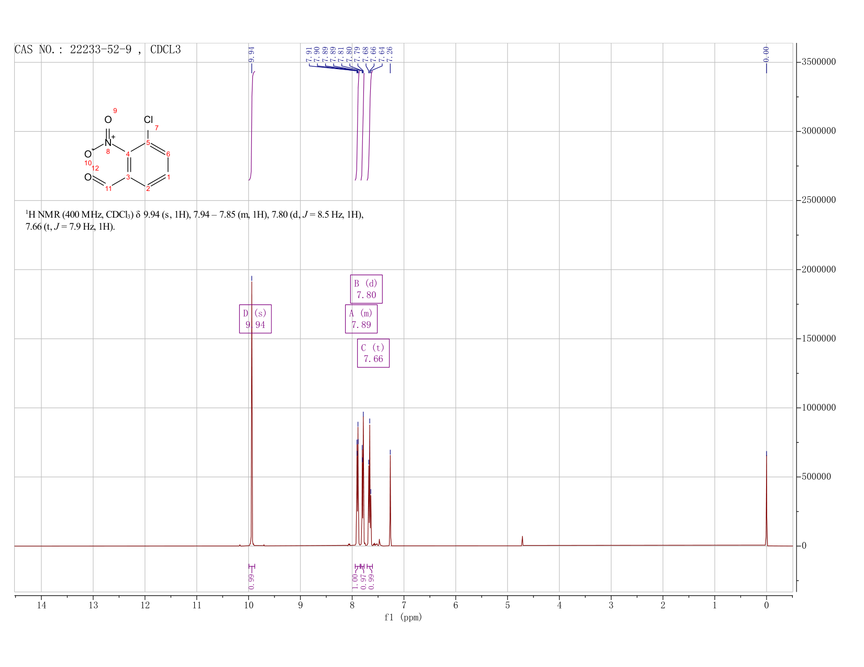
Task: Select the multiplet box 'D (s) 9.94'
Action: [x=256, y=319]
